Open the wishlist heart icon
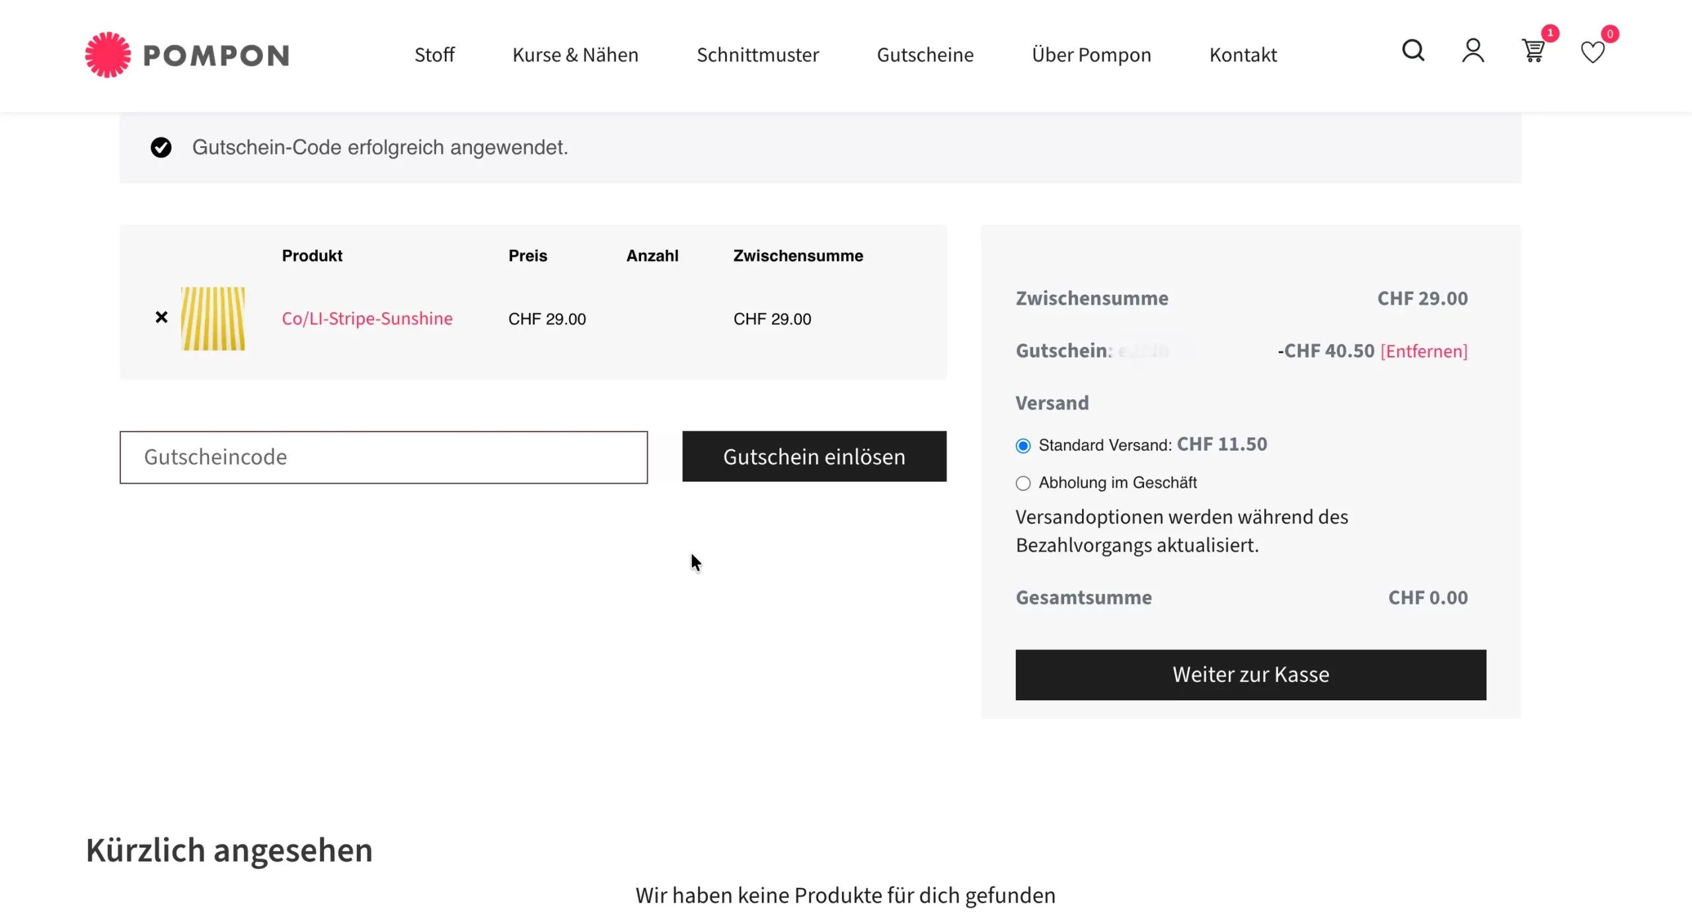 1592,52
